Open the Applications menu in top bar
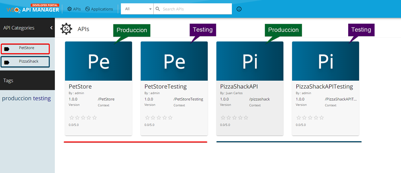This screenshot has width=401, height=173. click(99, 9)
